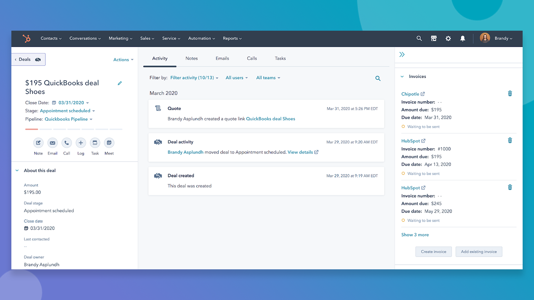Viewport: 534px width, 300px height.
Task: Open the Reports menu
Action: (232, 38)
